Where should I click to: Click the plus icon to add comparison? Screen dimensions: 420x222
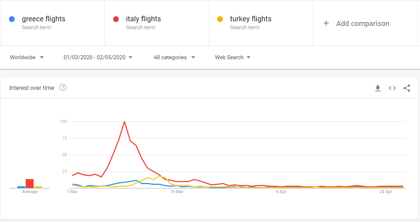[x=326, y=23]
